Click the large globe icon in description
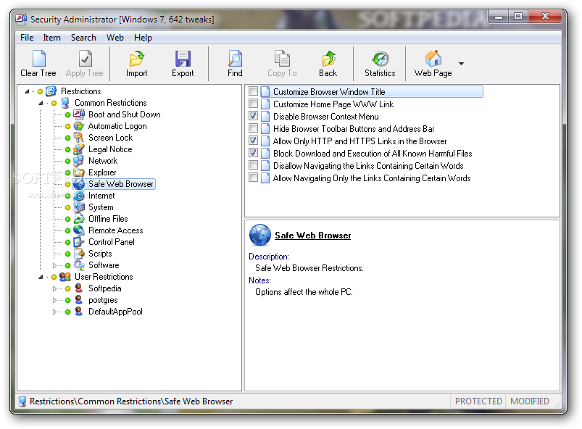This screenshot has width=582, height=429. [x=259, y=235]
